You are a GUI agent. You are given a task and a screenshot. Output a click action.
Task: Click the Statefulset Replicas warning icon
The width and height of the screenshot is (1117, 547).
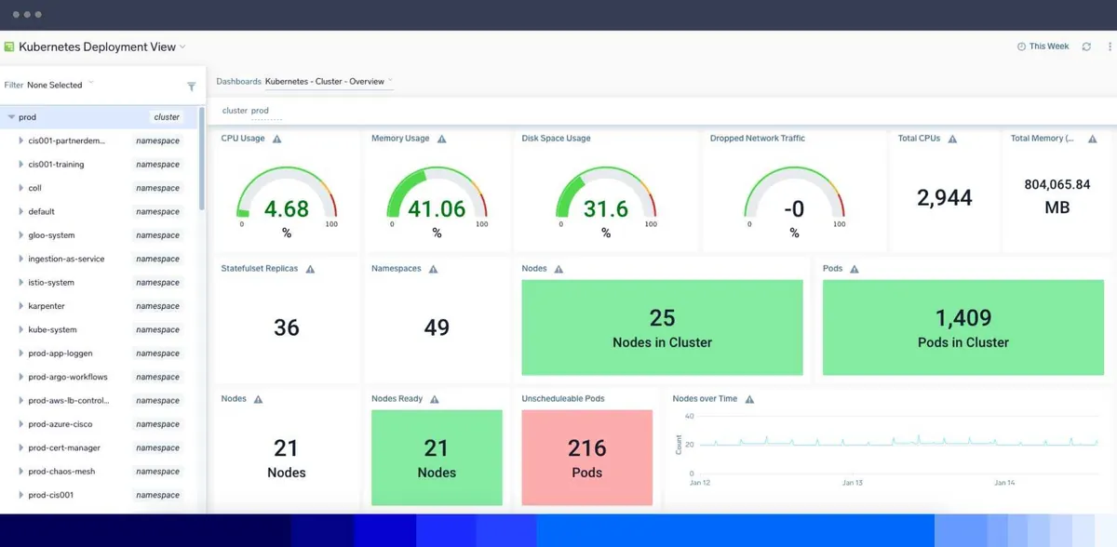(x=310, y=269)
